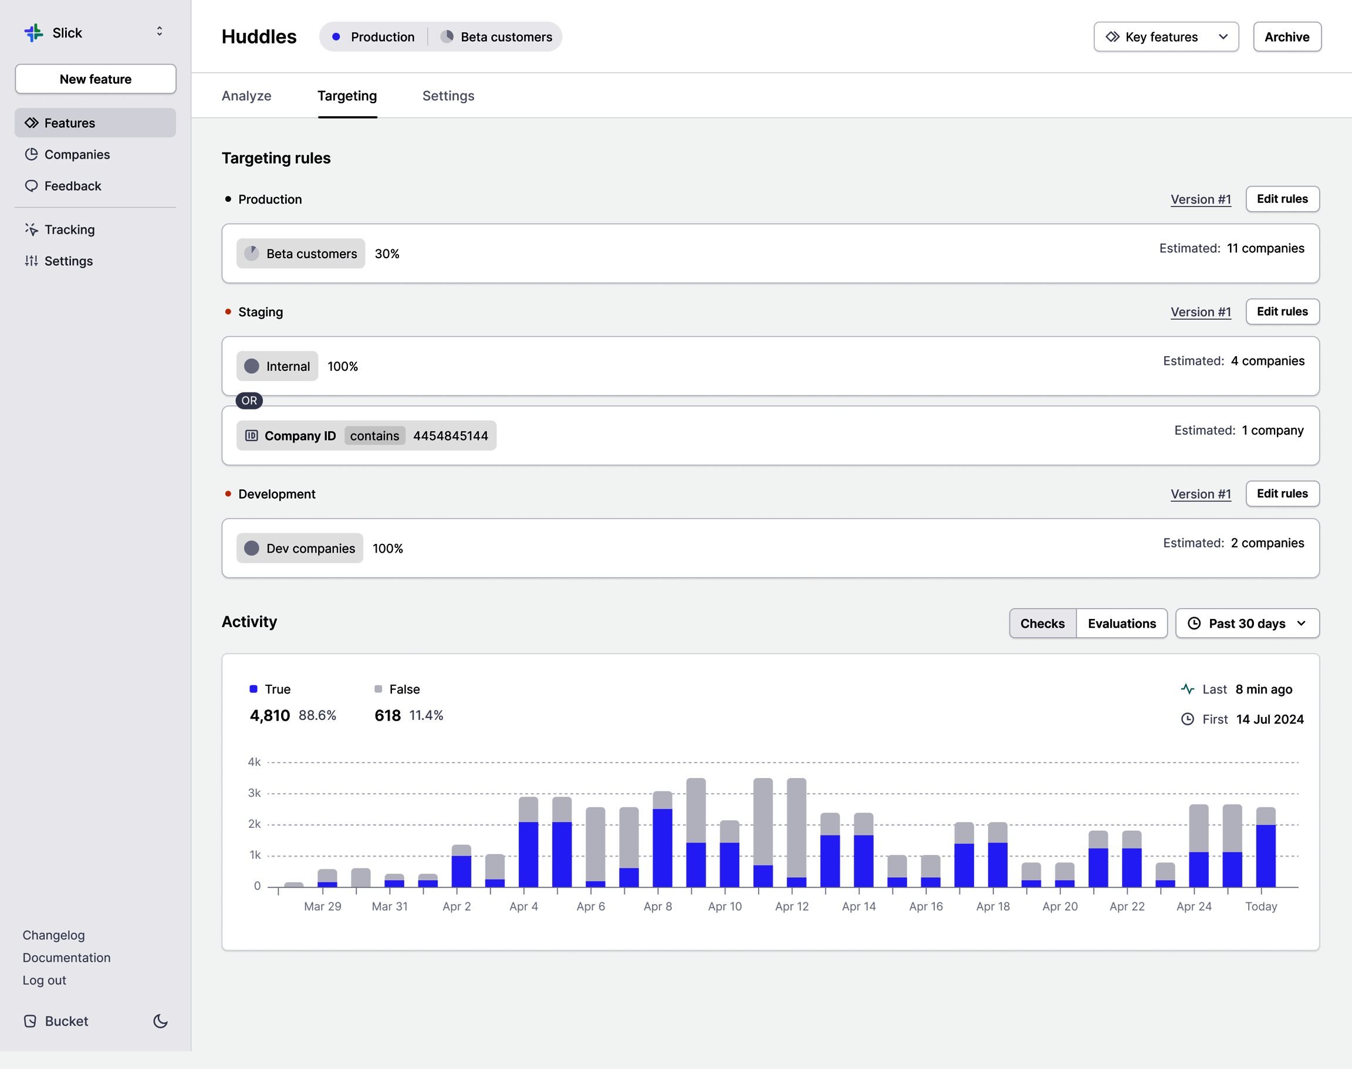Open the Key features dropdown
The width and height of the screenshot is (1352, 1069).
1165,36
